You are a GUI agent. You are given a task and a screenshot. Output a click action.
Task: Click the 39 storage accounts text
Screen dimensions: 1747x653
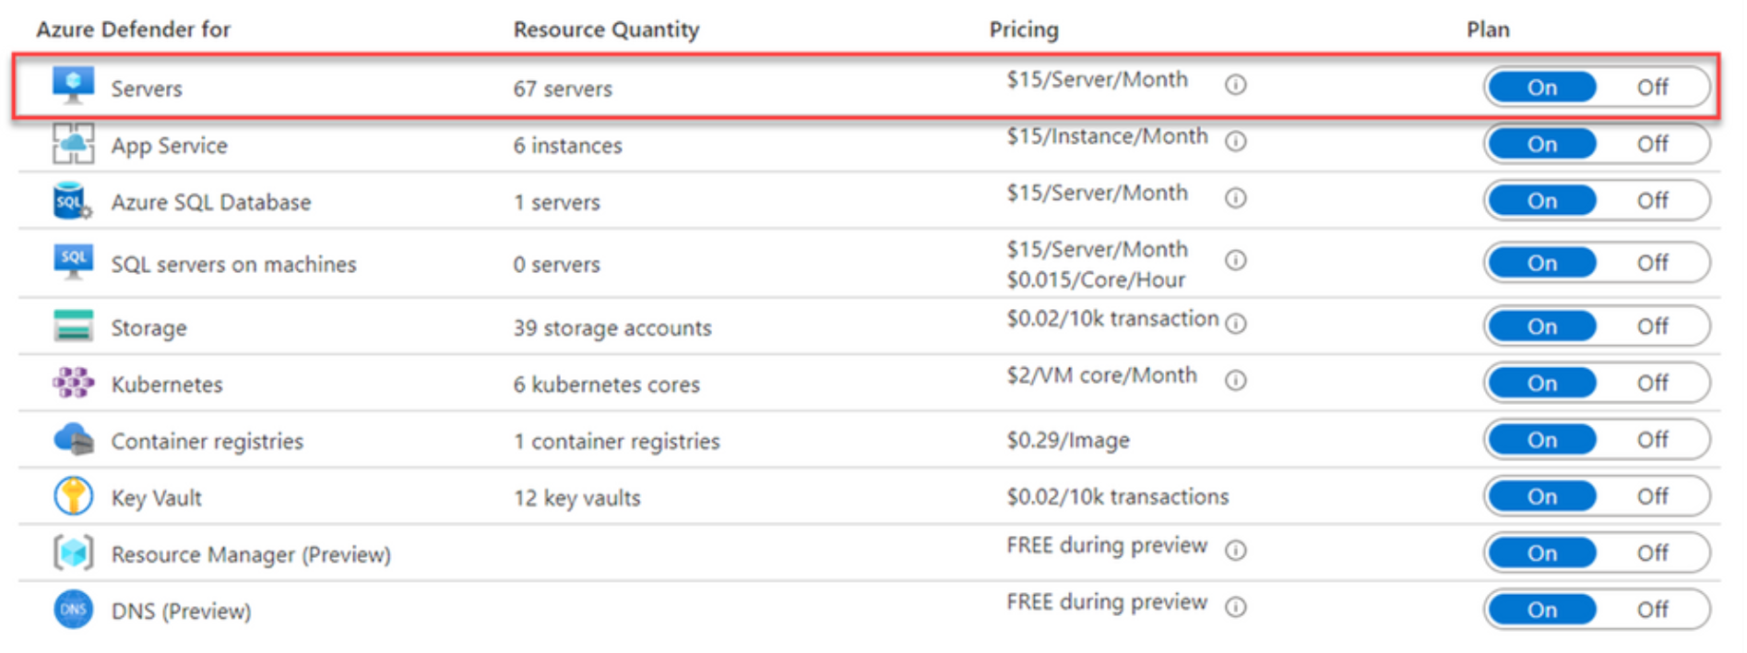tap(612, 328)
